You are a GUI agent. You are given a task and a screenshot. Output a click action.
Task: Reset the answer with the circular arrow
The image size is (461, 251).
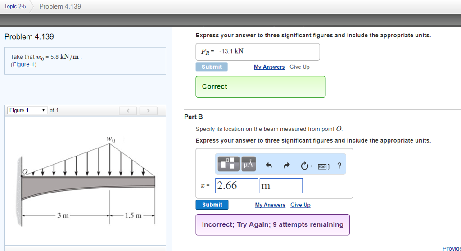305,166
